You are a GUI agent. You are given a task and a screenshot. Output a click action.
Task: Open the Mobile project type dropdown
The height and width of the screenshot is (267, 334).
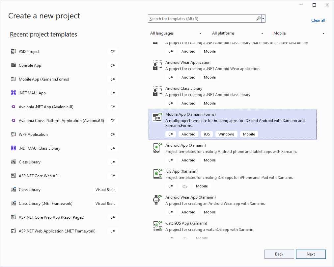pyautogui.click(x=299, y=33)
